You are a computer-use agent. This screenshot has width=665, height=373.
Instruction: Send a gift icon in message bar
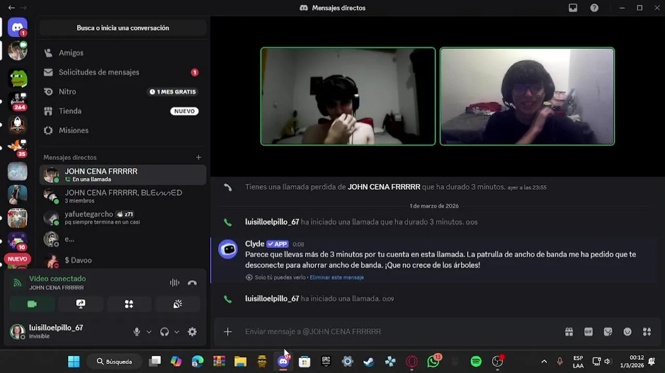pyautogui.click(x=569, y=332)
